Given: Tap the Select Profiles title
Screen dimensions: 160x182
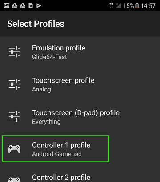Looking at the screenshot, I should pyautogui.click(x=36, y=24).
